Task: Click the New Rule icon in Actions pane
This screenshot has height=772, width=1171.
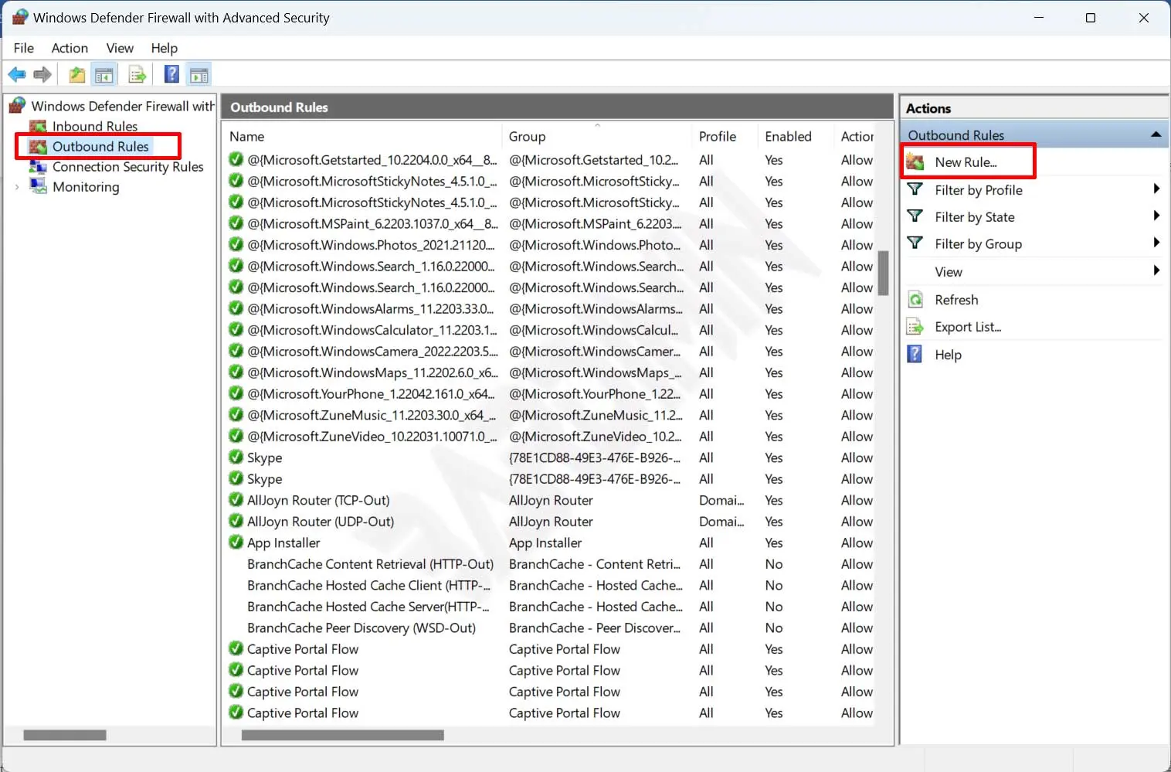Action: [915, 162]
